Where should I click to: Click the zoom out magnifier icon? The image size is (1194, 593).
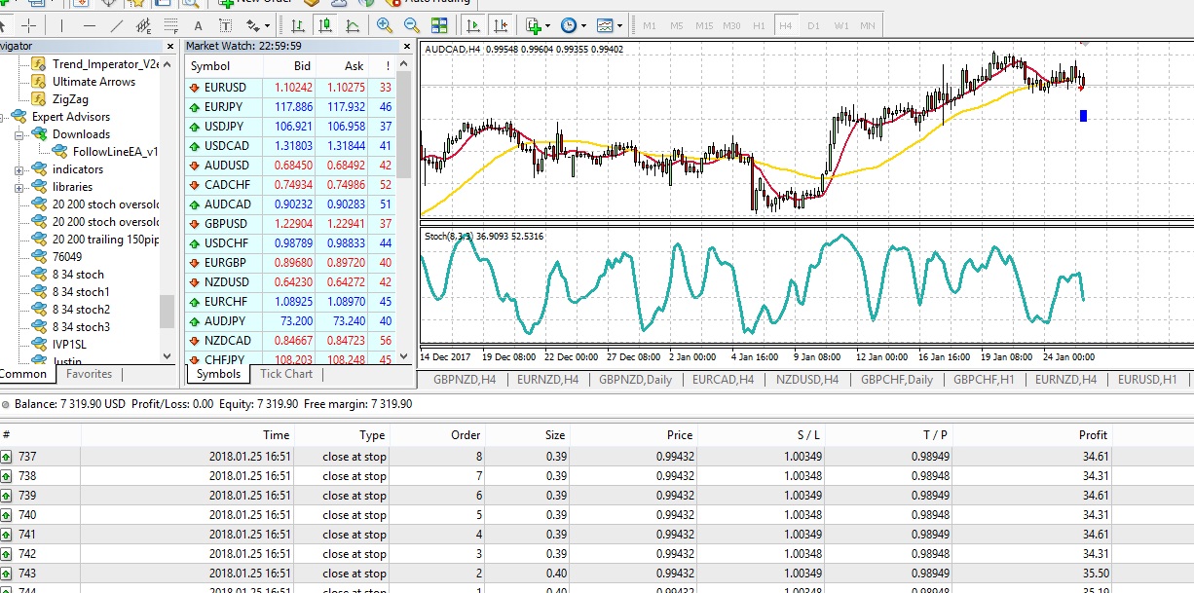412,26
